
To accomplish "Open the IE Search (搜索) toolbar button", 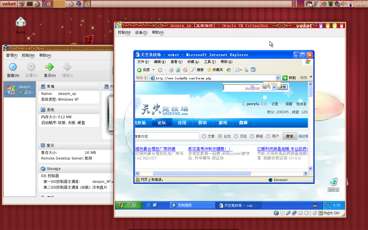I will (198, 70).
